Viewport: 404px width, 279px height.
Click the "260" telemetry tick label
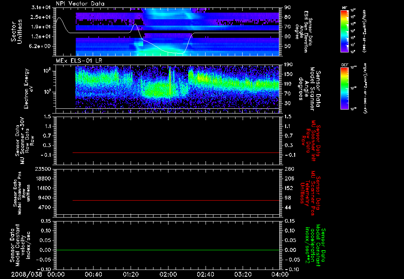tap(288, 169)
